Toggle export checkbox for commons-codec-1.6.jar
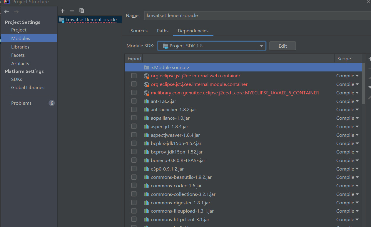The image size is (371, 227). click(134, 185)
